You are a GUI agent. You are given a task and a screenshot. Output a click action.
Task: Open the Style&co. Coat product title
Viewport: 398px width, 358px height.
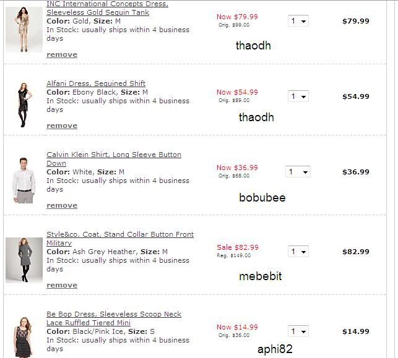tap(120, 234)
